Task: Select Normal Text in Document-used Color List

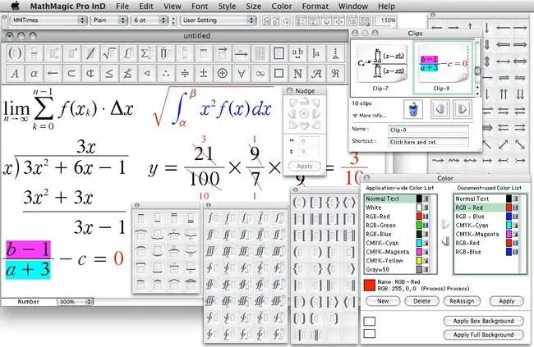Action: tap(487, 199)
